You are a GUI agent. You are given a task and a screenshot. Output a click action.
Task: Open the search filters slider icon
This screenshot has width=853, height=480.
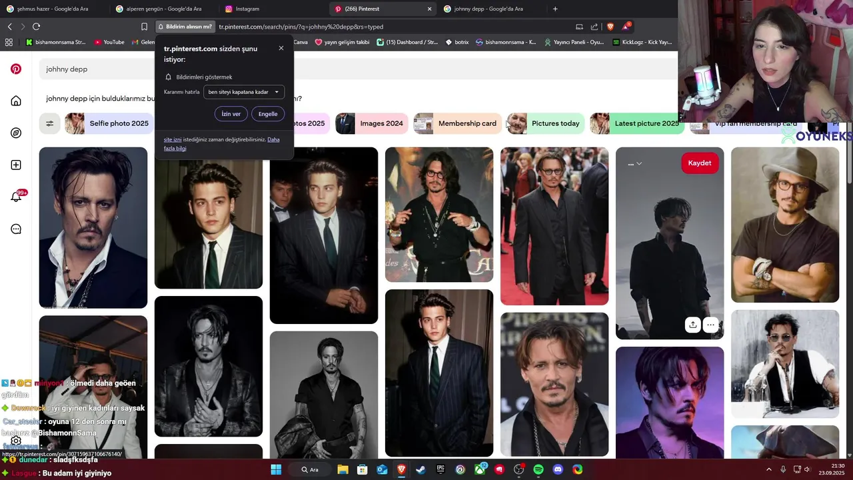tap(49, 123)
